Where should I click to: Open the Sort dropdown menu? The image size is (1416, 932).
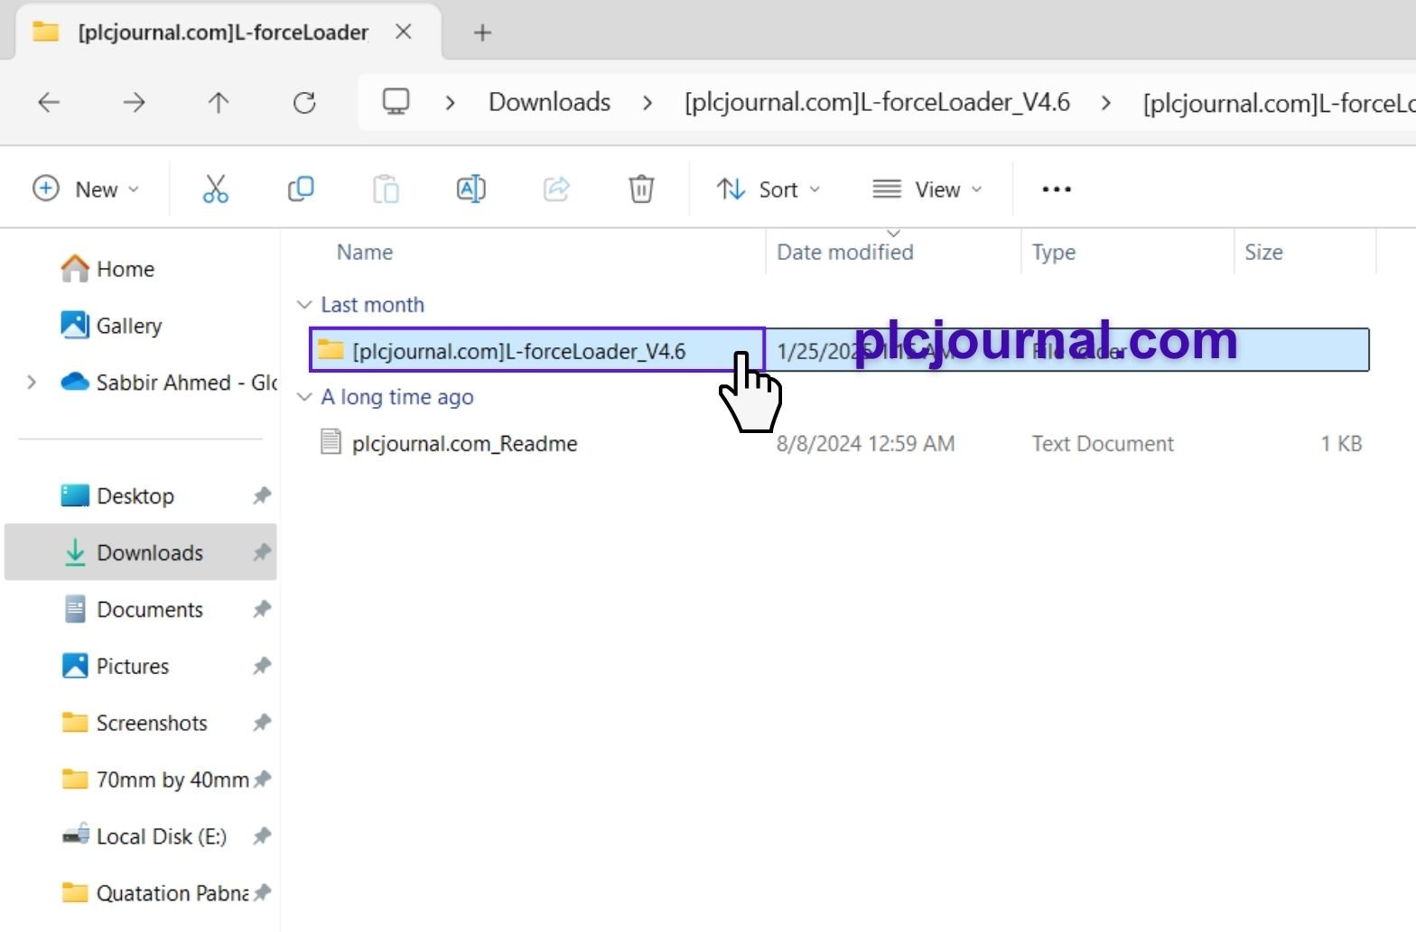[x=769, y=189]
